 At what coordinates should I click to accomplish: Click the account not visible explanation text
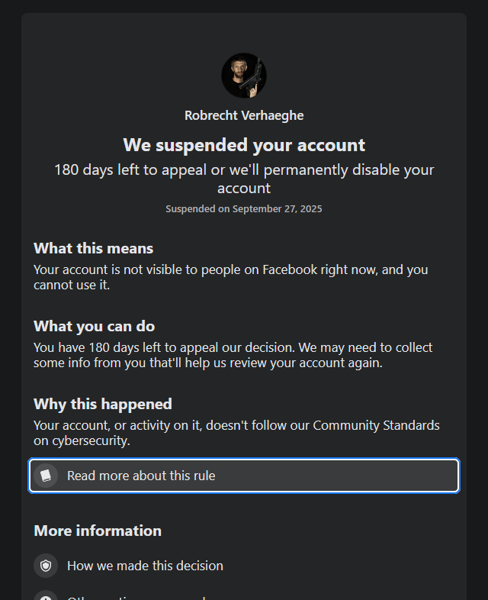(x=230, y=277)
